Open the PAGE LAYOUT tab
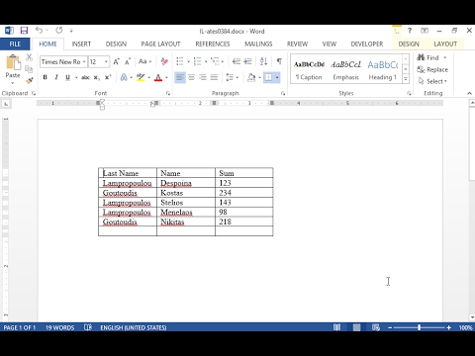This screenshot has height=356, width=475. (x=160, y=44)
